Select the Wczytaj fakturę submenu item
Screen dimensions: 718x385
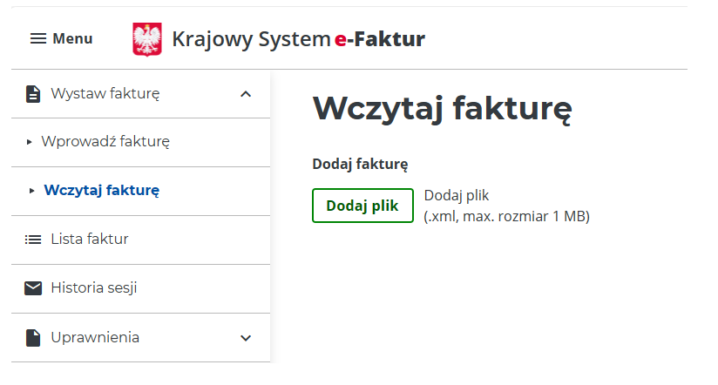pyautogui.click(x=102, y=190)
